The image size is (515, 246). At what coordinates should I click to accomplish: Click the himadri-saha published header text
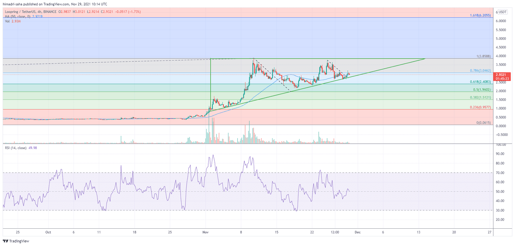55,4
